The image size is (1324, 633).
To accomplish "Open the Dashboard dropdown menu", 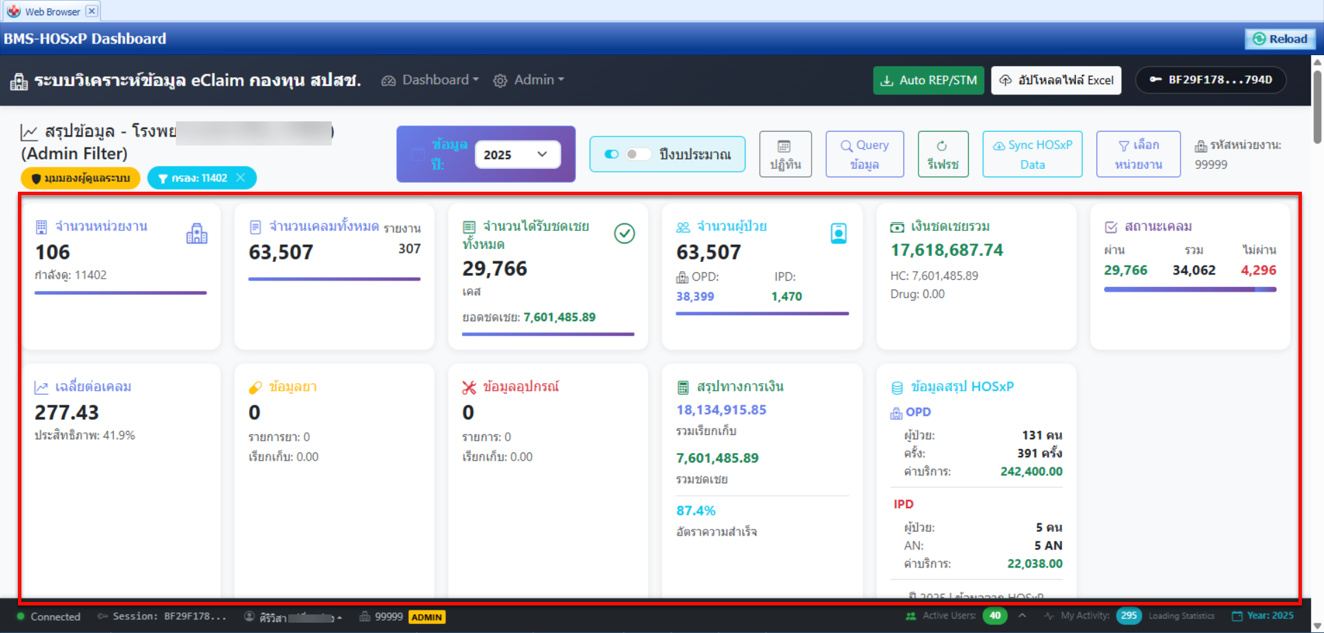I will pos(430,80).
